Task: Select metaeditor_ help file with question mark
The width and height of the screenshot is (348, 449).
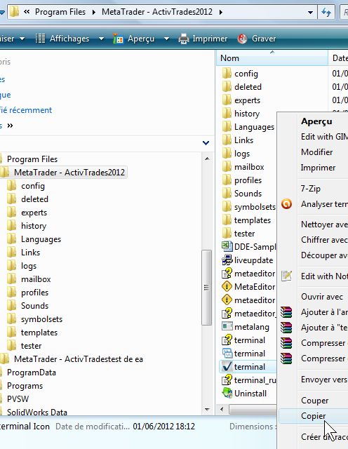Action: [227, 314]
